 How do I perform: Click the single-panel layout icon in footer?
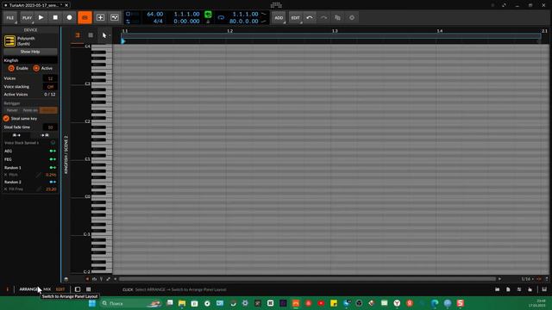(x=78, y=289)
